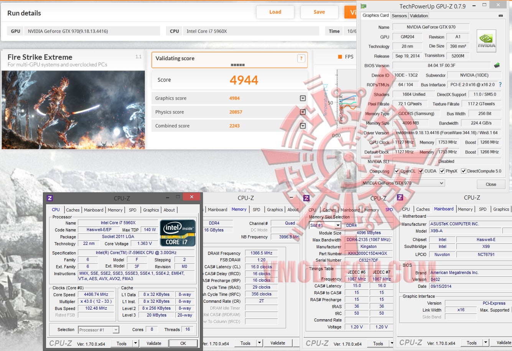512x351 pixels.
Task: Open the Tools dropdown arrow in CPU-Z Mainboard window
Action: (486, 343)
